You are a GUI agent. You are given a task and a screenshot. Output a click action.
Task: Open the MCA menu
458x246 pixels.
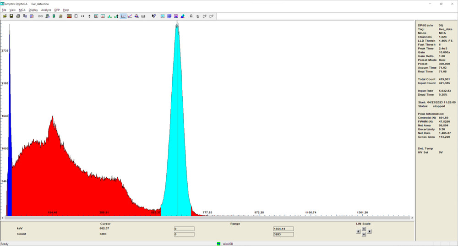coord(22,10)
